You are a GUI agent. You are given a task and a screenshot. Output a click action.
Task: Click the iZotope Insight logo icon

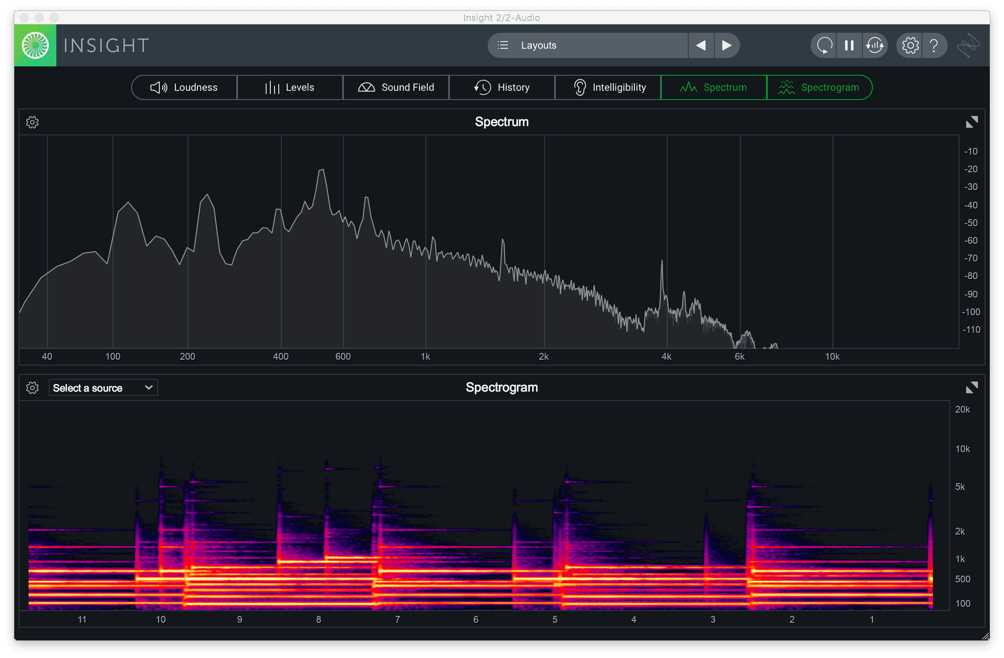[35, 45]
